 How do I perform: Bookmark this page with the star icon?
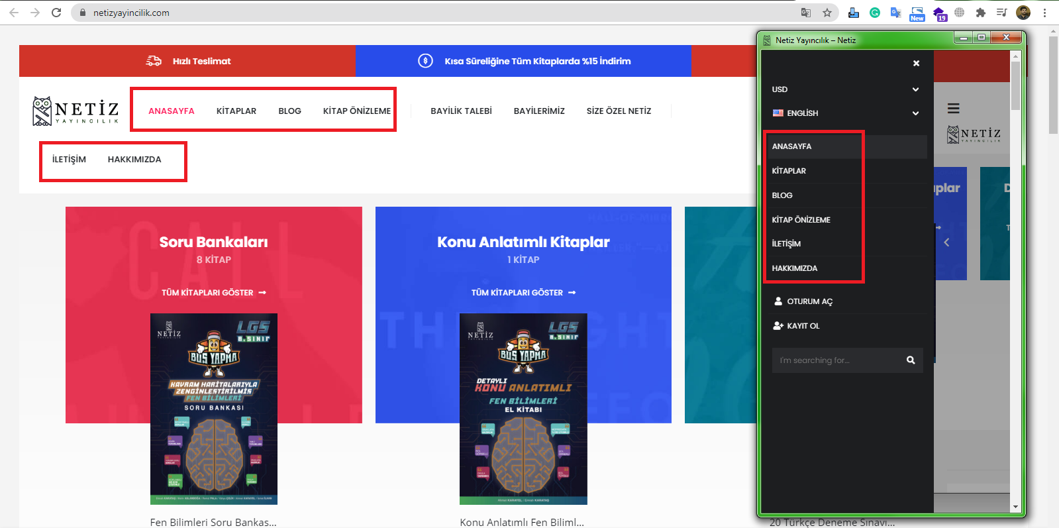point(827,13)
